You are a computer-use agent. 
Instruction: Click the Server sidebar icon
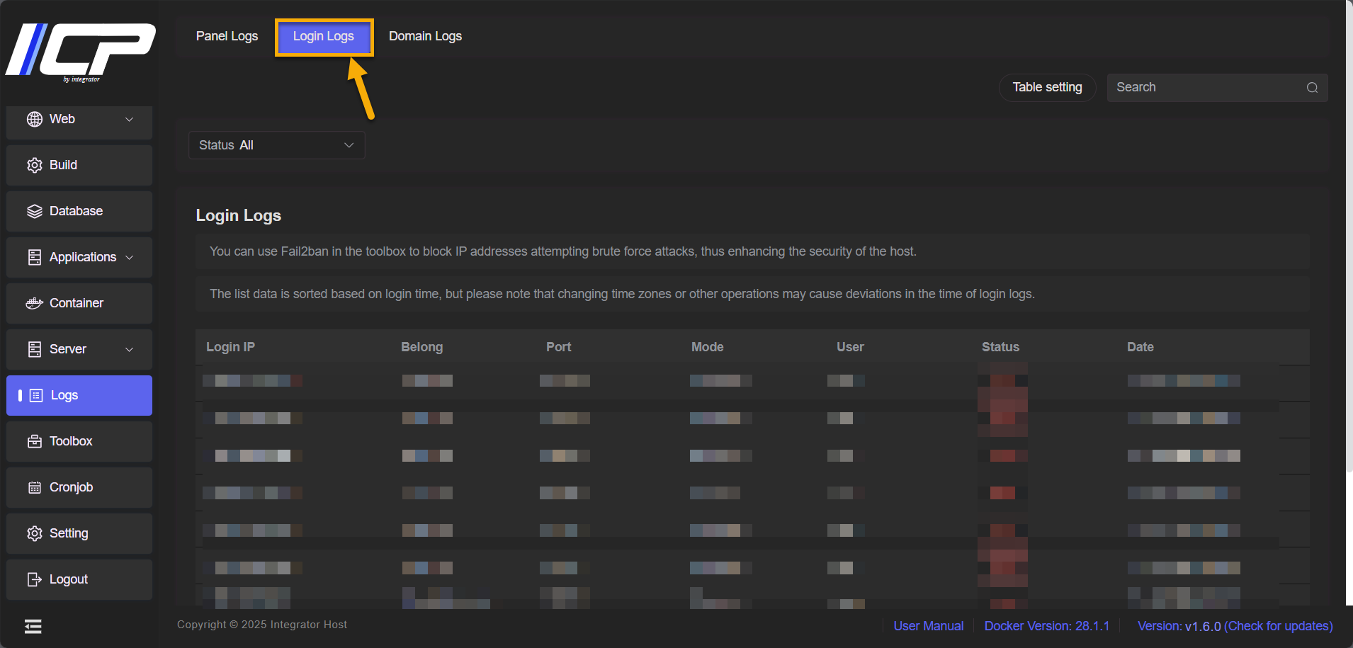coord(35,349)
